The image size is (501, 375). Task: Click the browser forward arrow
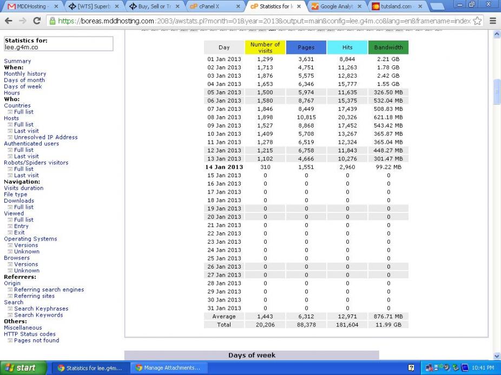pyautogui.click(x=22, y=21)
